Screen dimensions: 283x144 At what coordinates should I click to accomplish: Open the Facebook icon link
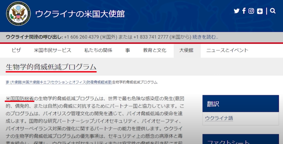(x=244, y=11)
